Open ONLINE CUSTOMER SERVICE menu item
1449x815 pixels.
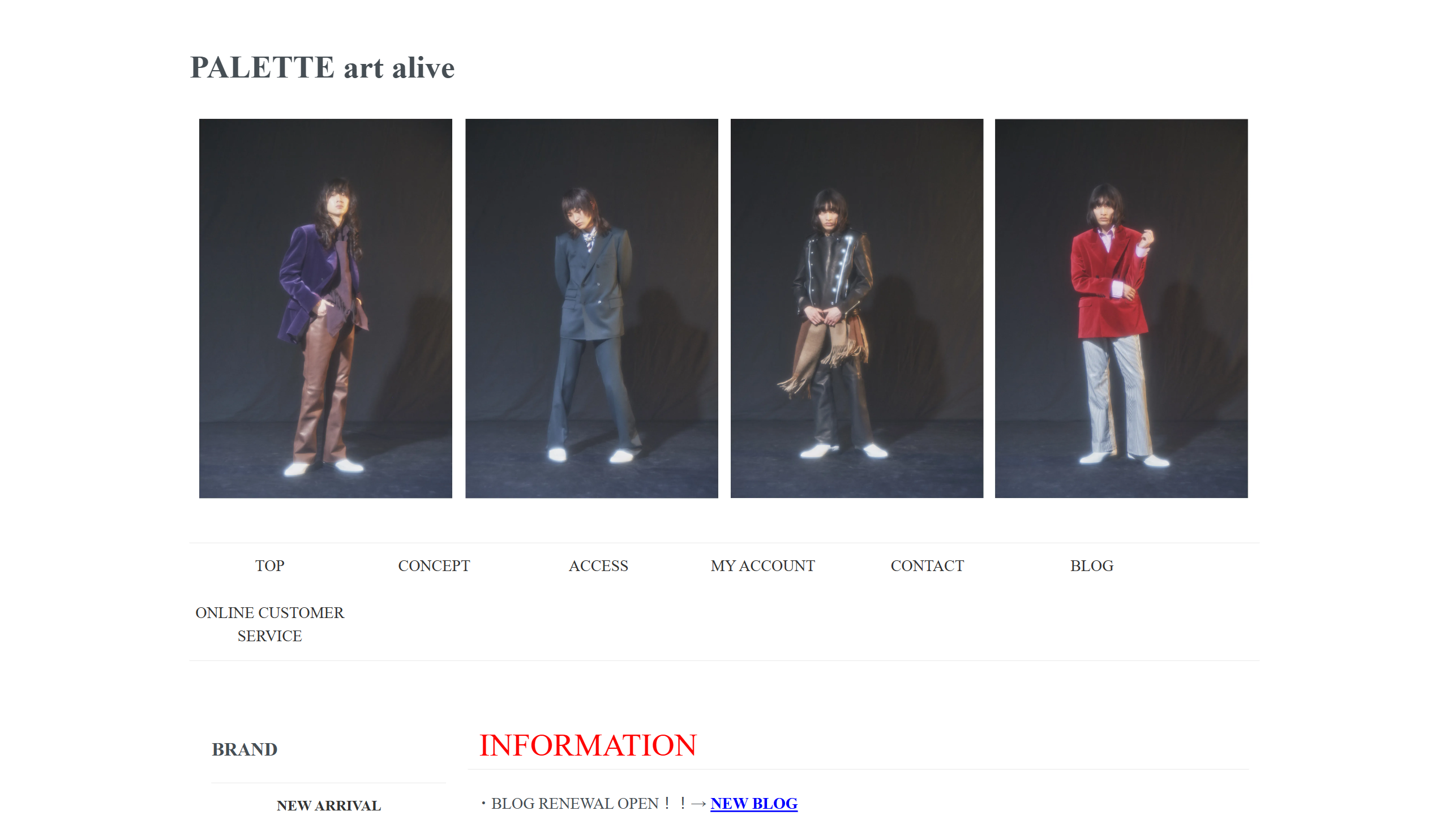tap(269, 624)
